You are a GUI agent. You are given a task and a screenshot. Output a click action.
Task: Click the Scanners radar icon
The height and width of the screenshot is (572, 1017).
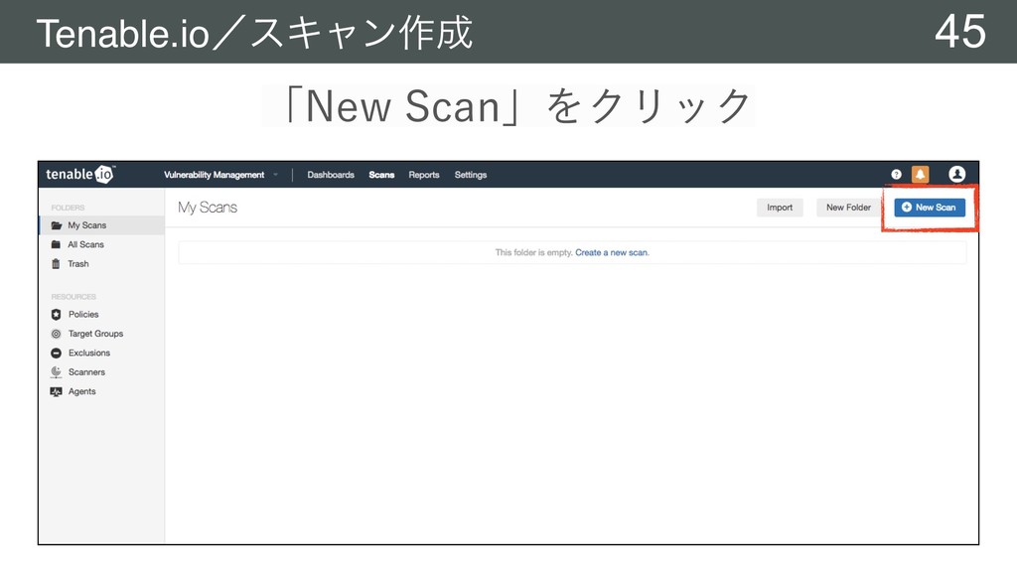[x=56, y=372]
